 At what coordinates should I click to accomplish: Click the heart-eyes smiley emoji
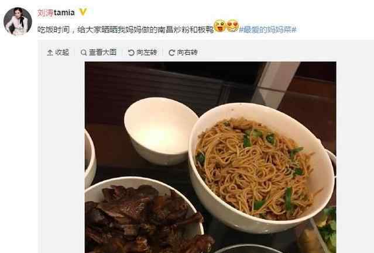(232, 26)
